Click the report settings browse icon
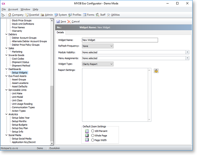The width and height of the screenshot is (197, 155). pyautogui.click(x=156, y=71)
